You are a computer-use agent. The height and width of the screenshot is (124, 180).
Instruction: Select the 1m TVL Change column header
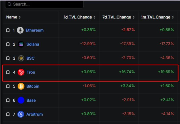pyautogui.click(x=155, y=17)
